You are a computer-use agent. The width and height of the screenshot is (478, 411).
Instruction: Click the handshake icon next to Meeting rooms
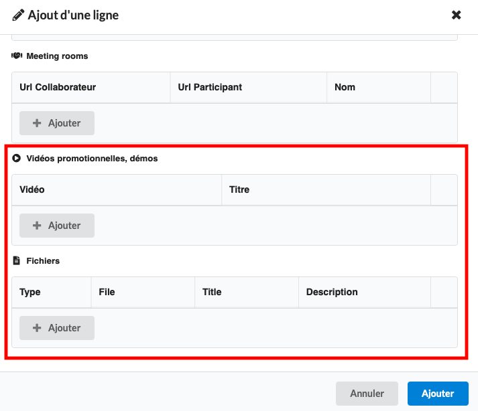coord(17,56)
